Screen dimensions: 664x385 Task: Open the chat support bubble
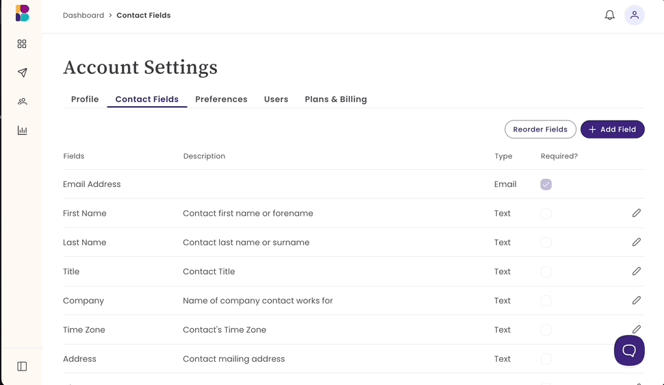coord(629,351)
